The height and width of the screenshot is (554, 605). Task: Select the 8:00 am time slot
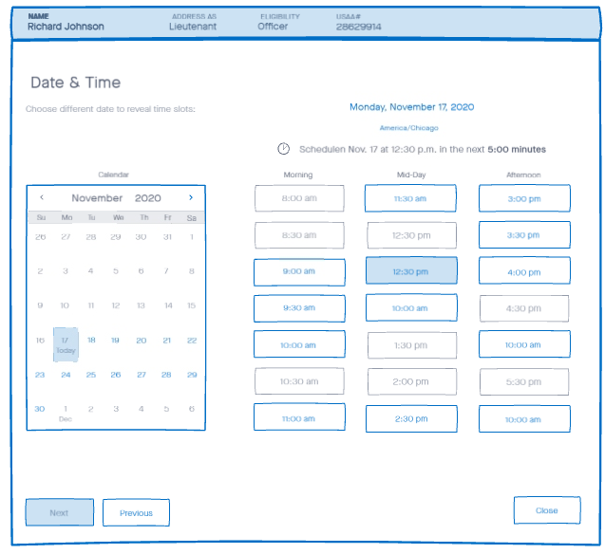[x=299, y=198]
